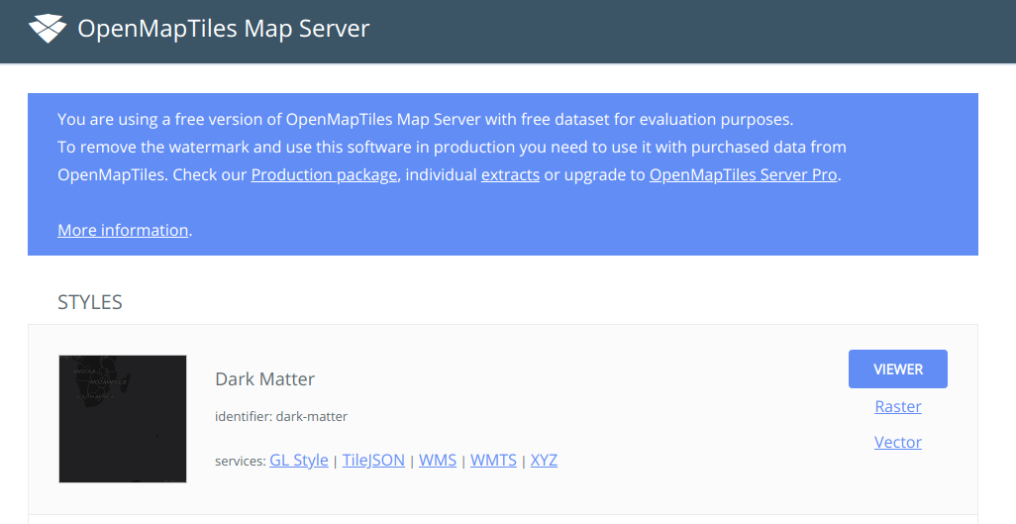Open the OpenMapTiles Server Pro link
1016x524 pixels.
click(744, 174)
